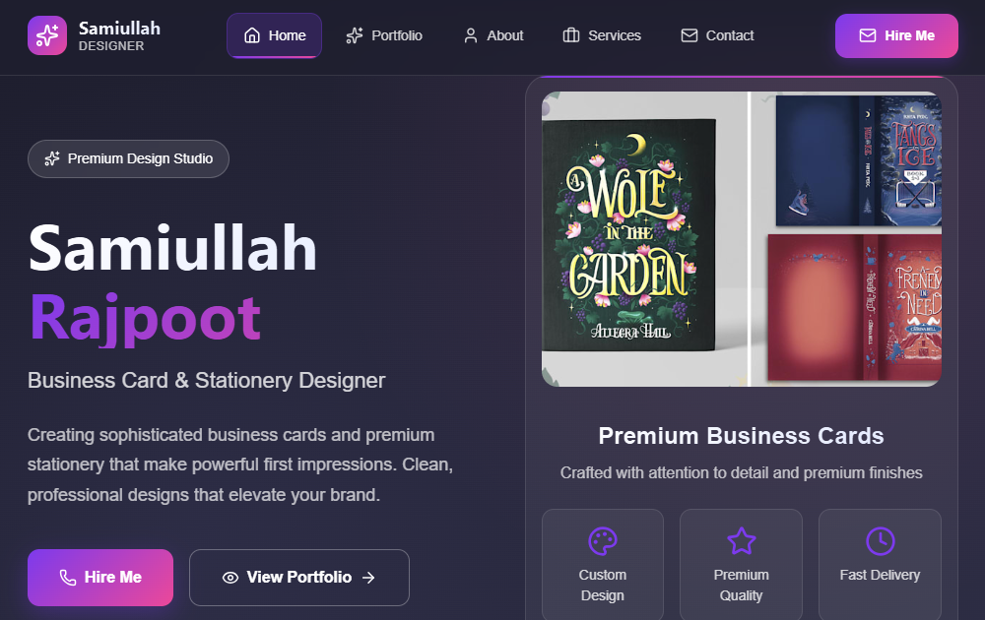Select the Samiullah Designer brand name
The image size is (985, 620).
click(119, 35)
